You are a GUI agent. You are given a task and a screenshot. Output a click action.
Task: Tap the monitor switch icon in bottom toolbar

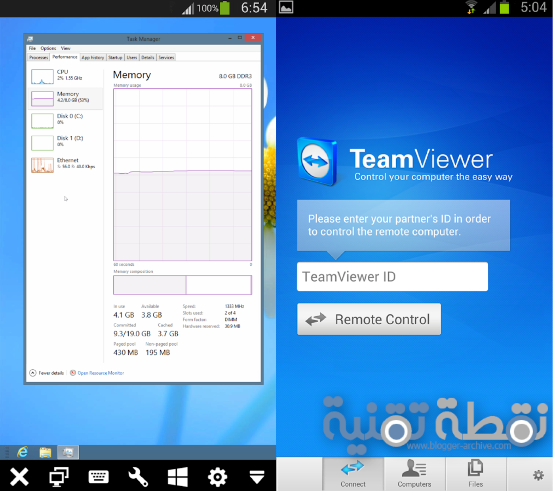(x=59, y=476)
